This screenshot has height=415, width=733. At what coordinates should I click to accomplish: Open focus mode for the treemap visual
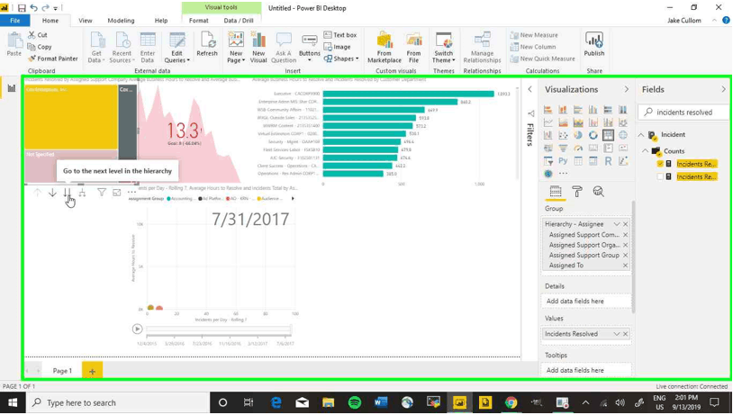coord(117,192)
